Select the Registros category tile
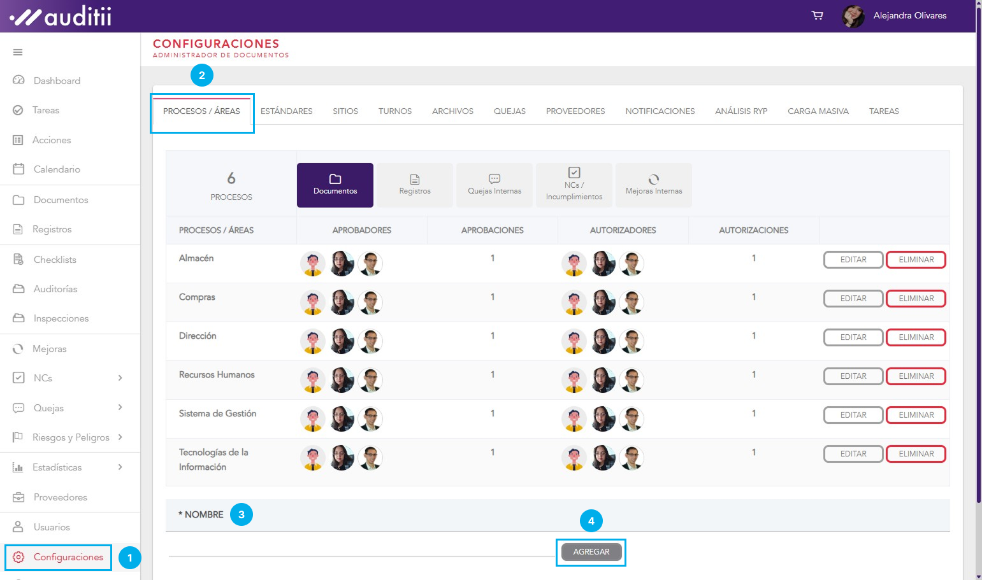Viewport: 982px width, 580px height. point(415,185)
